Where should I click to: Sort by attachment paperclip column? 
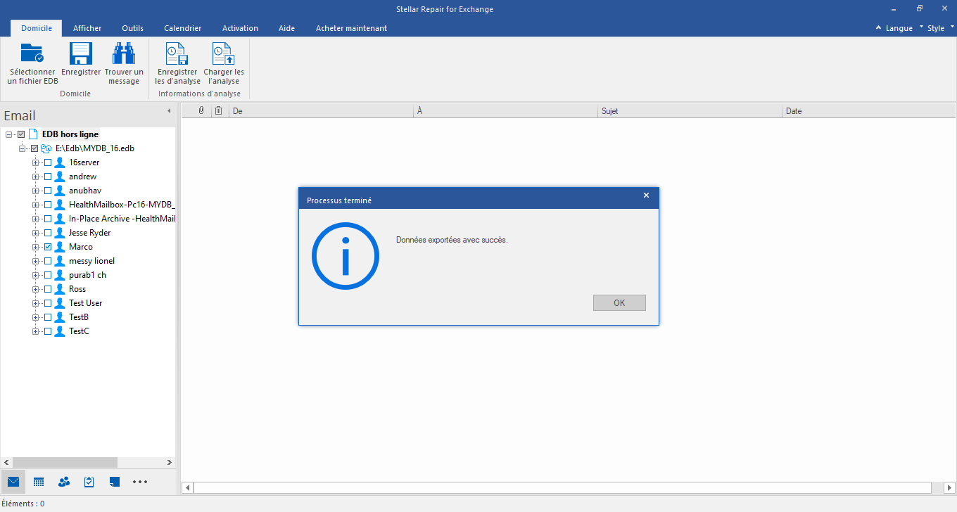(201, 110)
